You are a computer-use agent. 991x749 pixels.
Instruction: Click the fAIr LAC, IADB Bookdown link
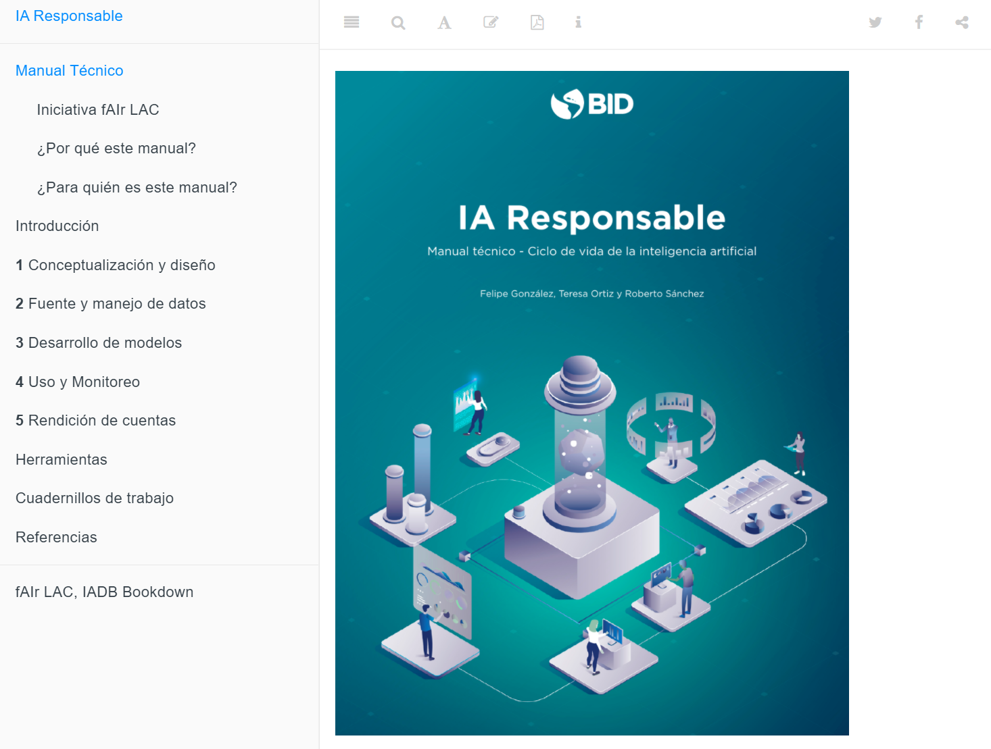[x=105, y=592]
